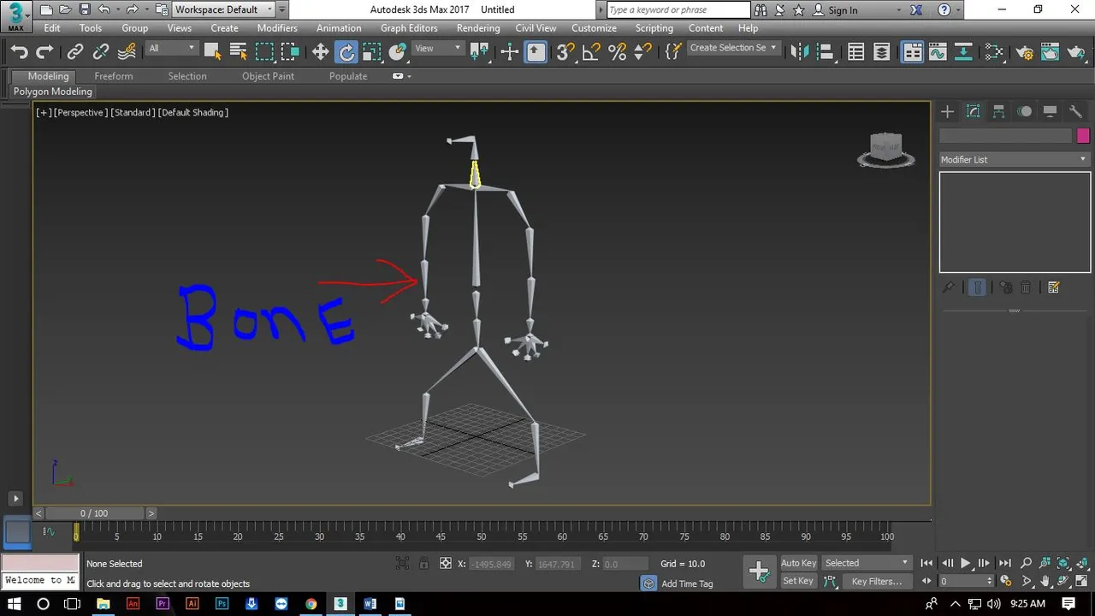The width and height of the screenshot is (1095, 616).
Task: Open Select by Name list tool
Action: pyautogui.click(x=239, y=52)
